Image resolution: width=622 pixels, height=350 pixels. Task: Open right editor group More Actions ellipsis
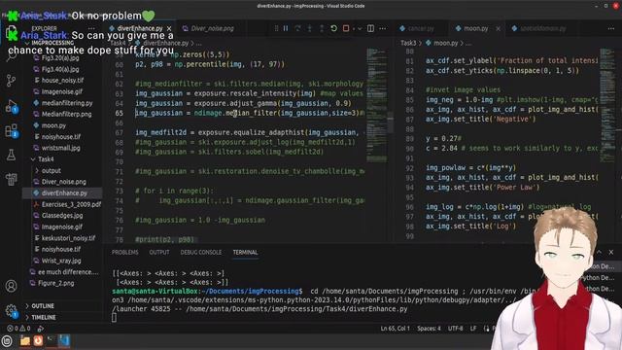coord(611,28)
